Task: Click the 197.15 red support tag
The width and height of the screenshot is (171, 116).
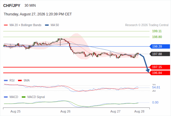Action: (x=160, y=67)
